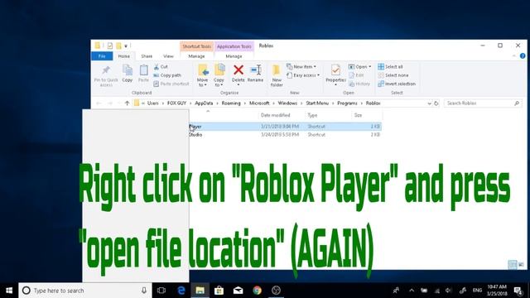Open Mail app from taskbar
Image resolution: width=530 pixels, height=298 pixels.
point(238,291)
